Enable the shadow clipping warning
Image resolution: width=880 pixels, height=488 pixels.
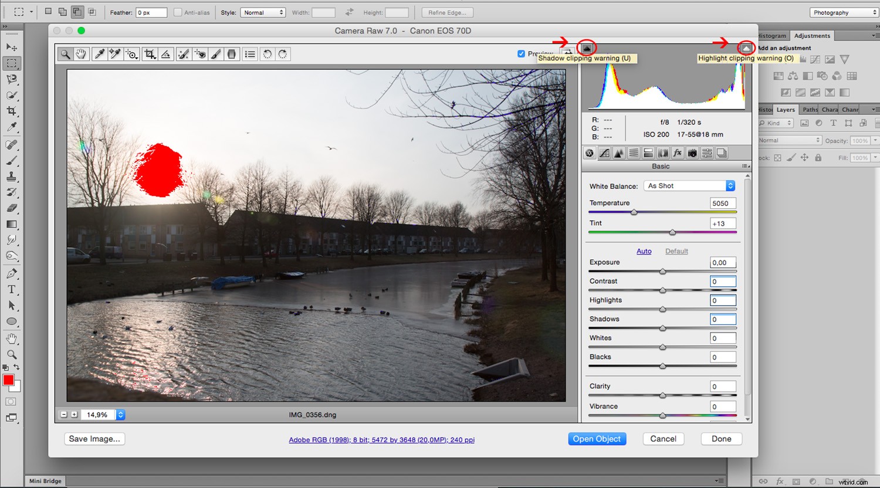[587, 48]
